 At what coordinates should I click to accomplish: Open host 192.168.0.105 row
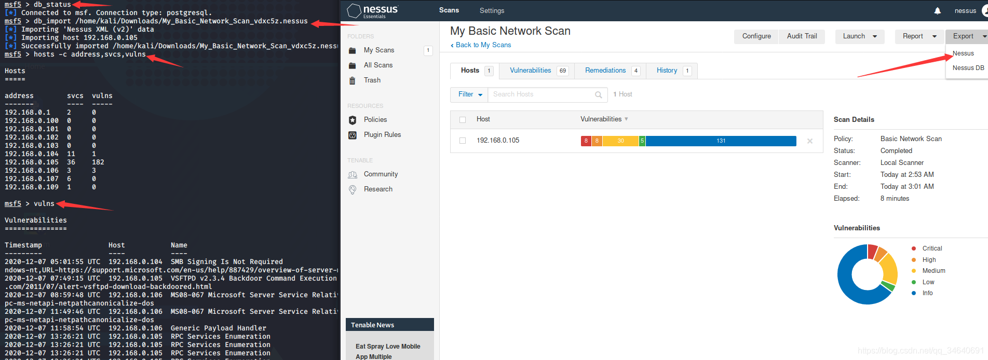(x=637, y=141)
